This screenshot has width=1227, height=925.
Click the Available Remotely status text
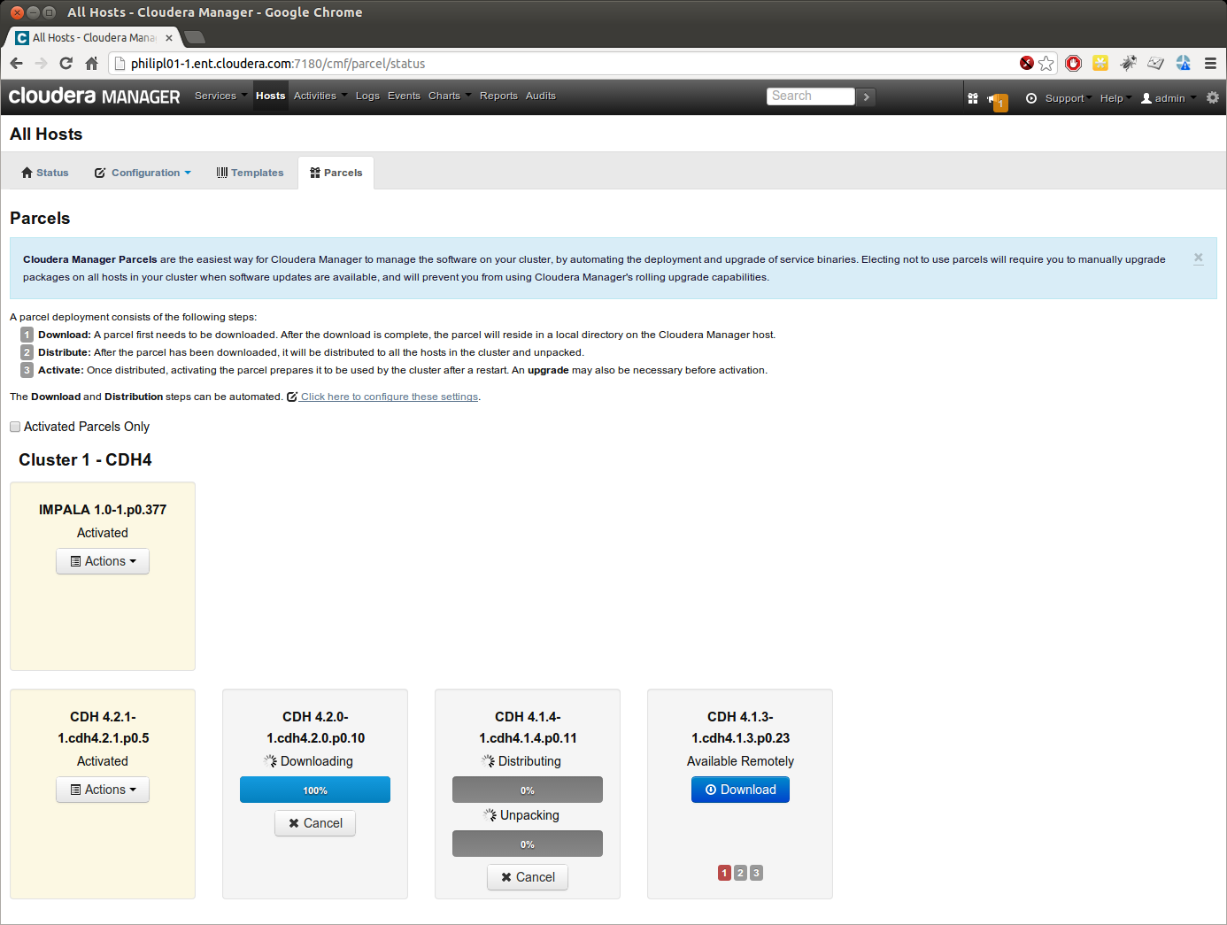(x=740, y=761)
